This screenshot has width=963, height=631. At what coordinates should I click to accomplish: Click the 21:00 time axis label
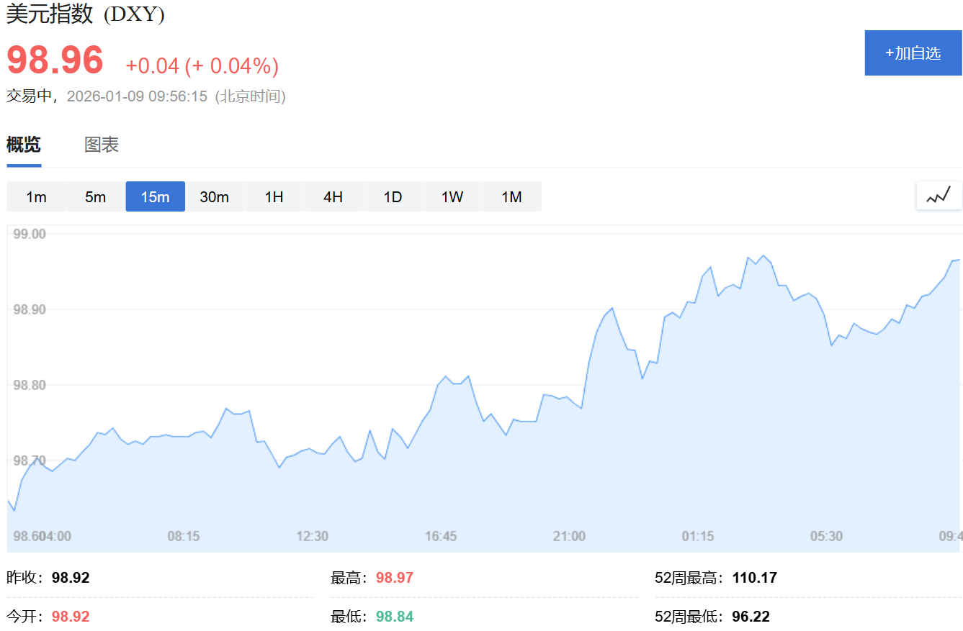tap(569, 536)
